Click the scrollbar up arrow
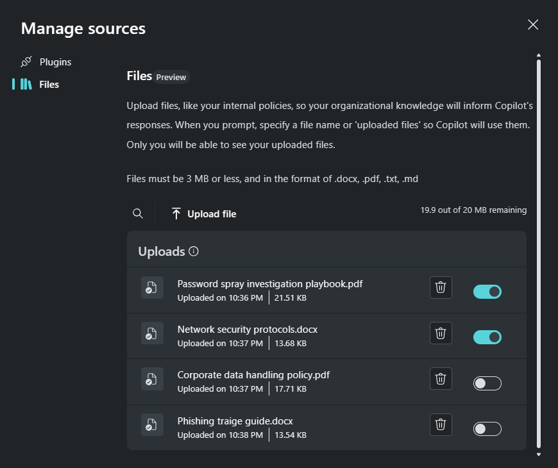 click(x=538, y=55)
